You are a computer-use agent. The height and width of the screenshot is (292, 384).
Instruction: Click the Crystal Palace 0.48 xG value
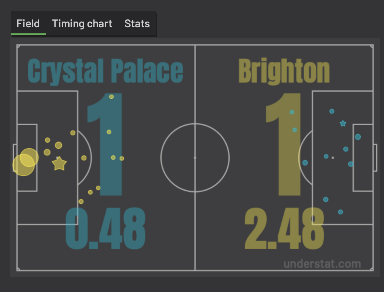coord(105,229)
